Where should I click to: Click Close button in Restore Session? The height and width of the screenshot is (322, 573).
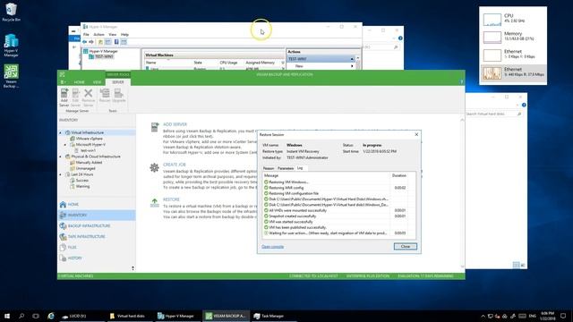click(x=406, y=247)
